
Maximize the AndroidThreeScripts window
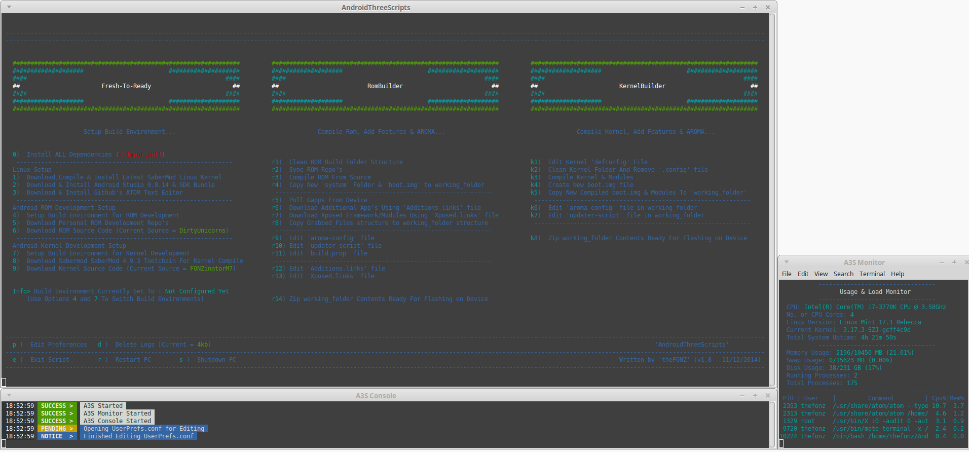click(755, 7)
